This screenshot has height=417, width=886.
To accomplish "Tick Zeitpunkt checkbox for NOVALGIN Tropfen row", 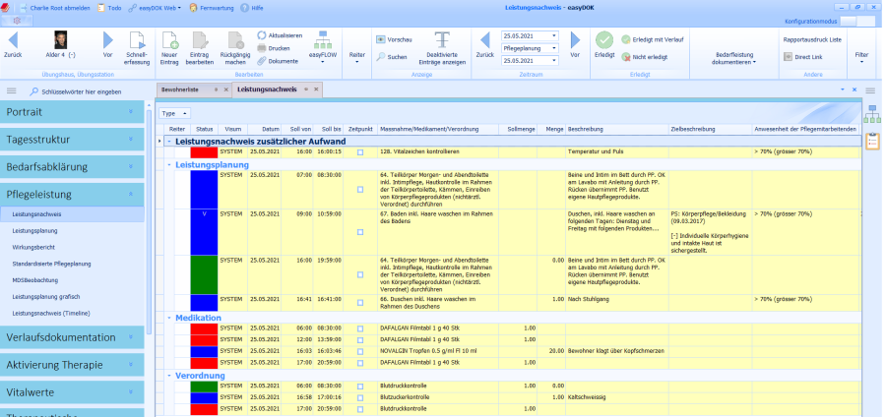I will tap(360, 350).
